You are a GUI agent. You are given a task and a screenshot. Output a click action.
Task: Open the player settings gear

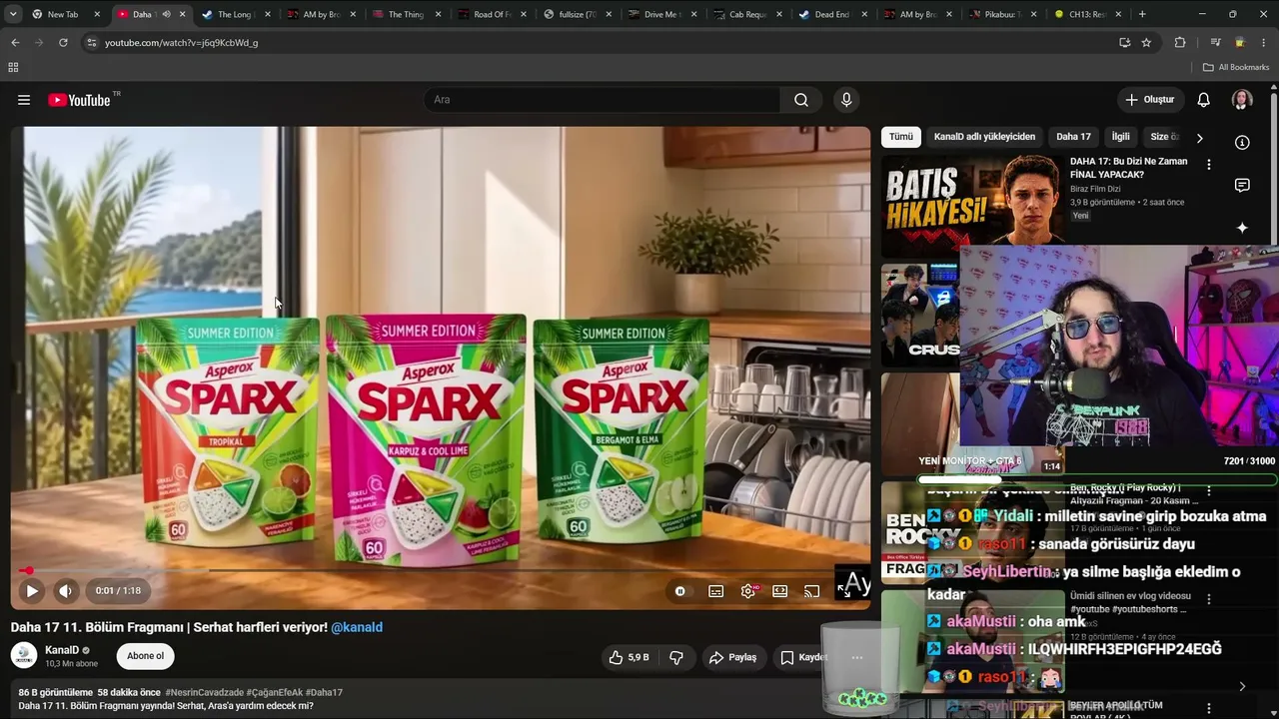pyautogui.click(x=748, y=591)
